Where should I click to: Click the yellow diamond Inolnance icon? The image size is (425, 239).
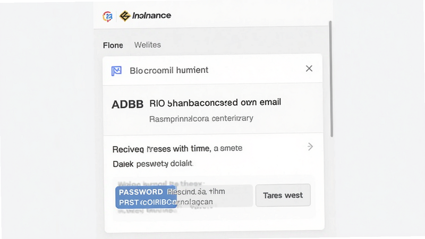[125, 16]
